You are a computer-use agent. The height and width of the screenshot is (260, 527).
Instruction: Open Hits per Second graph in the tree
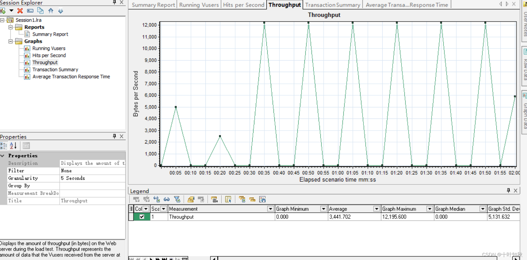pyautogui.click(x=49, y=55)
